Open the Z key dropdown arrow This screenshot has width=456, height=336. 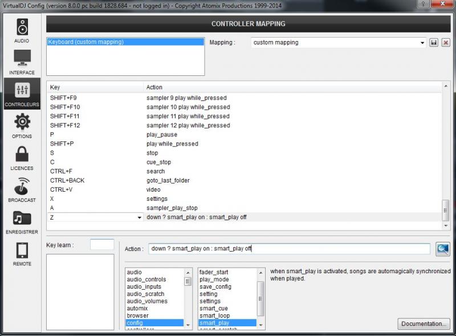[x=140, y=217]
